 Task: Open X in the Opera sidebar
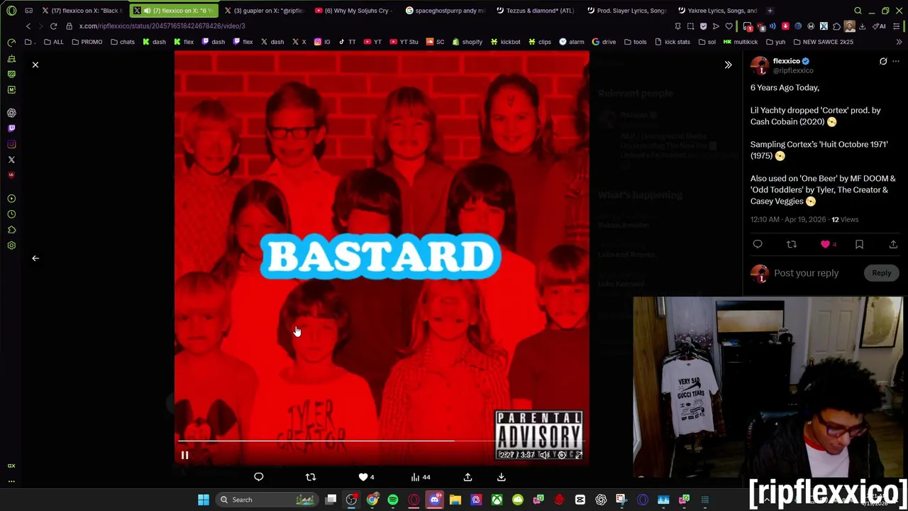11,160
